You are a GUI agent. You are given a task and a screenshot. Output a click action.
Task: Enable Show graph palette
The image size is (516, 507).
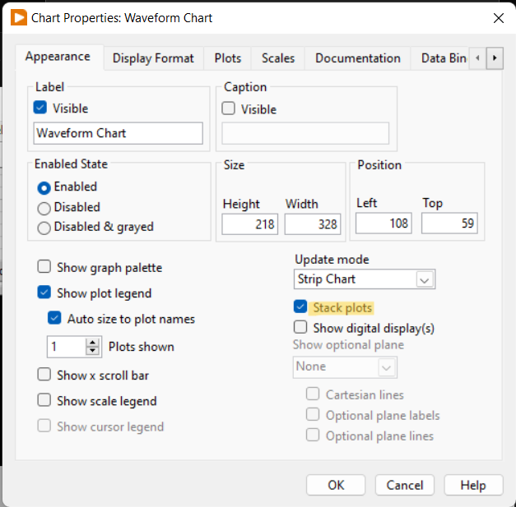(x=44, y=267)
